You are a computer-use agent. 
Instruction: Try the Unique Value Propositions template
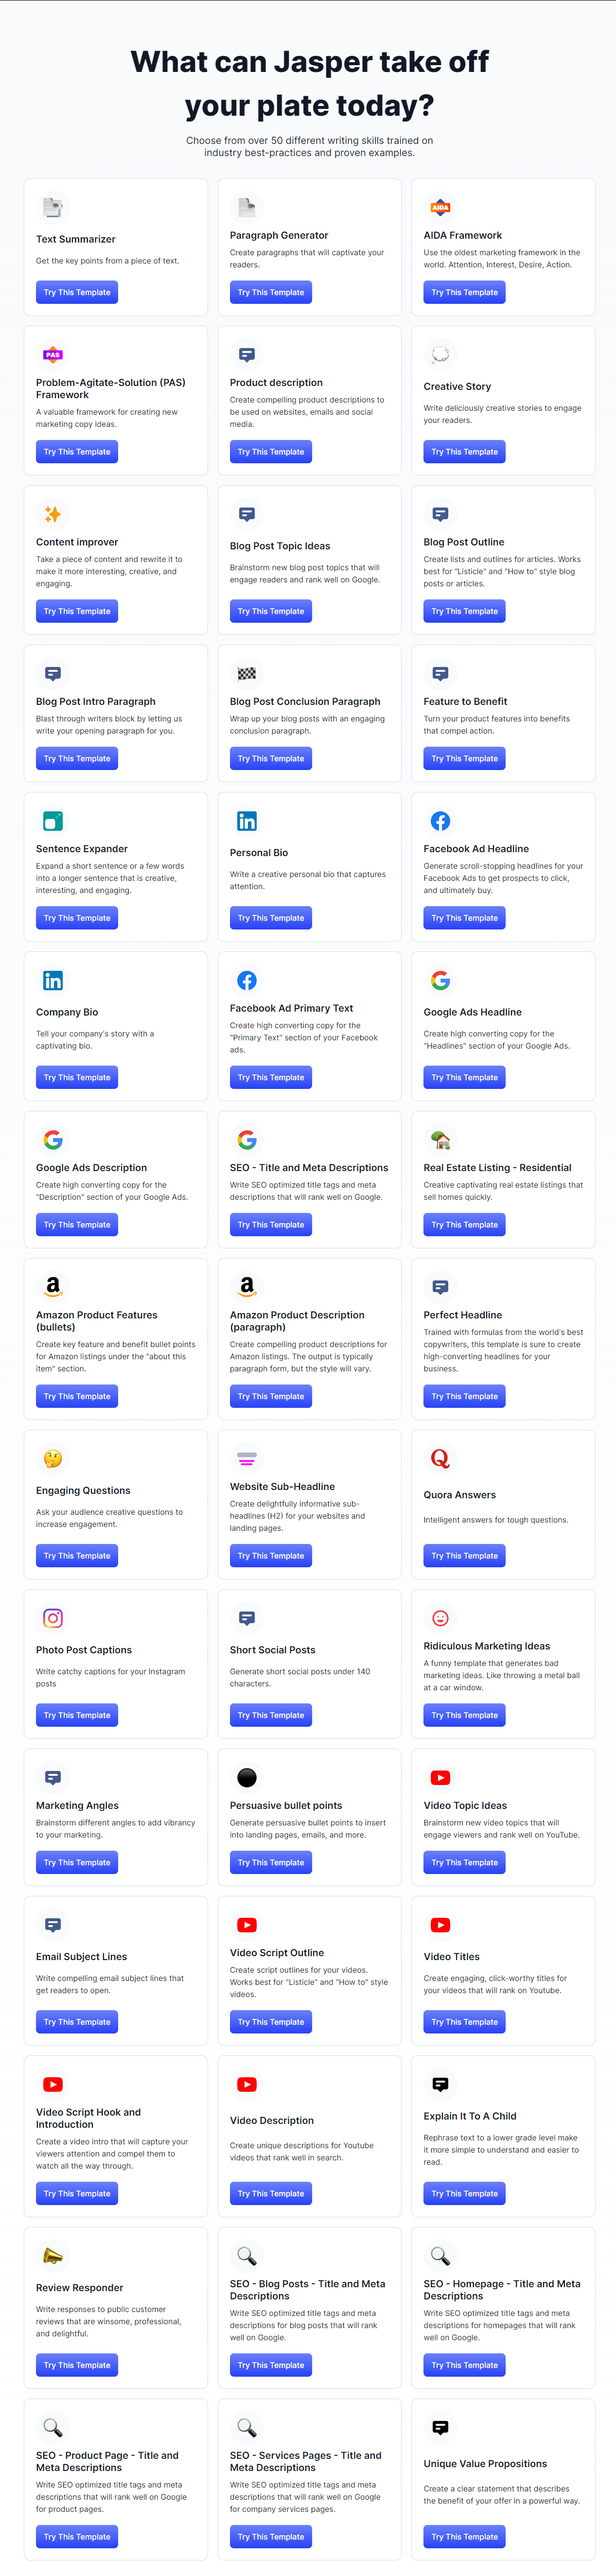tap(464, 2537)
